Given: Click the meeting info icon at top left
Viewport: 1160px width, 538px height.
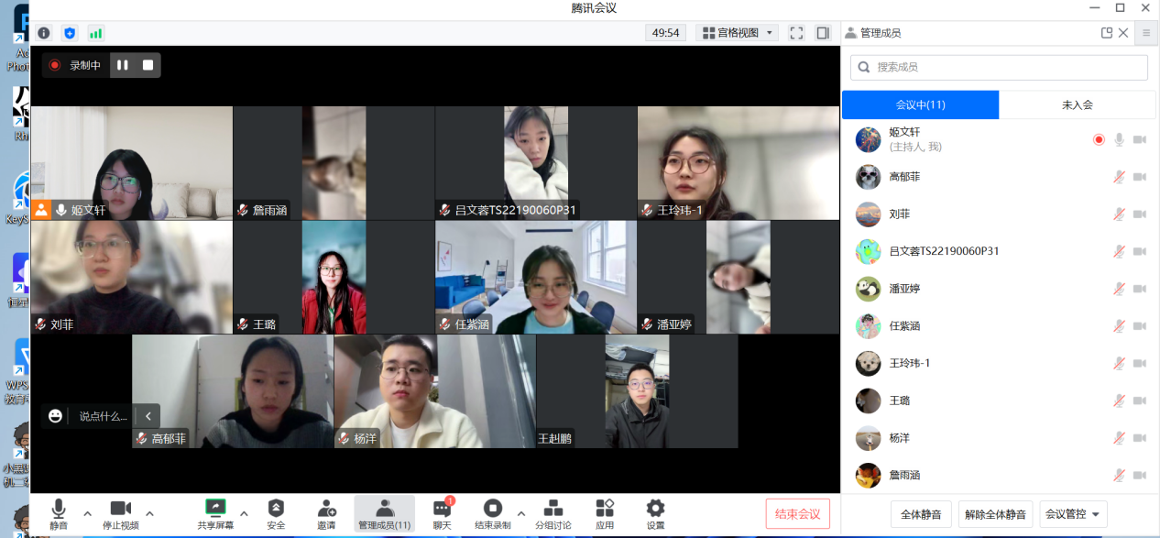Looking at the screenshot, I should (44, 33).
